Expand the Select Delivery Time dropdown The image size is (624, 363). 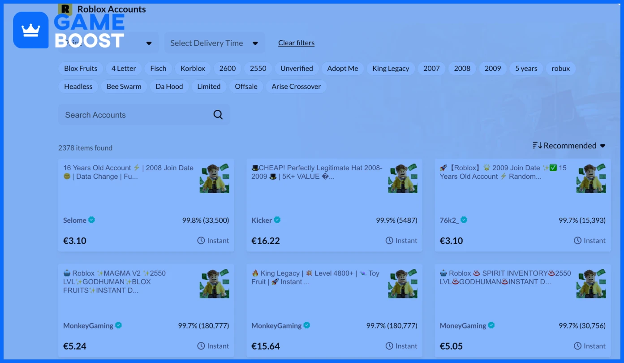[x=215, y=43]
